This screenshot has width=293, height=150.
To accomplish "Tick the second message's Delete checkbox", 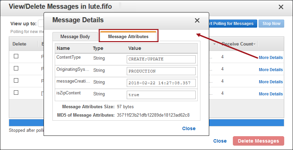I will 16,68.
